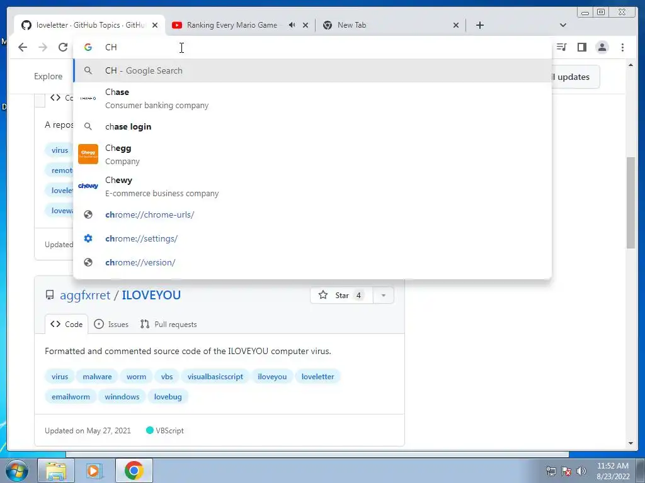This screenshot has height=483, width=645.
Task: Open the Code tab of ILOVEYOU
Action: (67, 325)
